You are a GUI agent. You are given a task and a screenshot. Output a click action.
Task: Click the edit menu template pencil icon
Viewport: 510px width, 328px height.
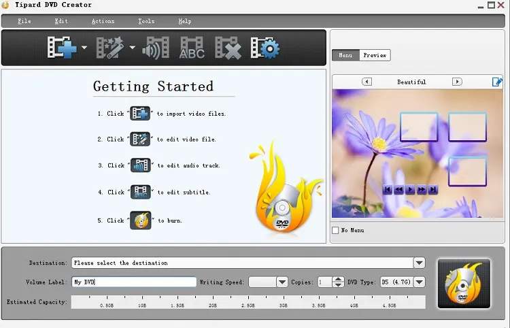click(x=497, y=82)
